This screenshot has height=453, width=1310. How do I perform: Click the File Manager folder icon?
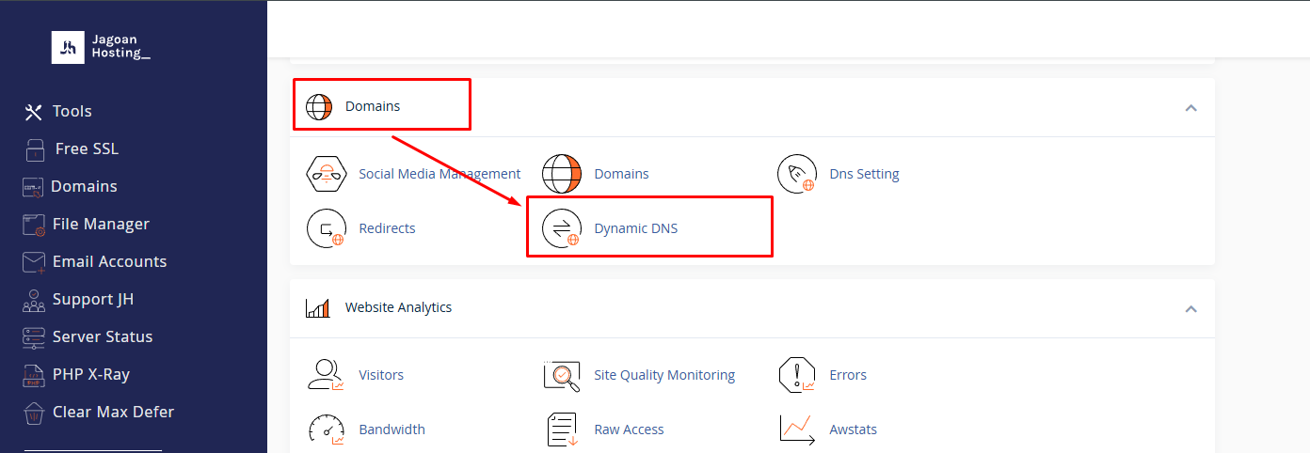(x=34, y=225)
